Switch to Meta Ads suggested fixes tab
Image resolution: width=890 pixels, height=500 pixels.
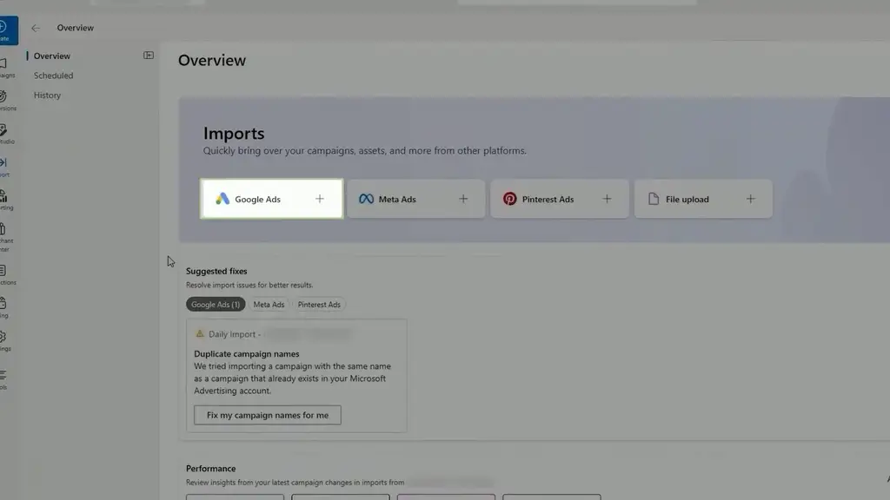pos(269,305)
